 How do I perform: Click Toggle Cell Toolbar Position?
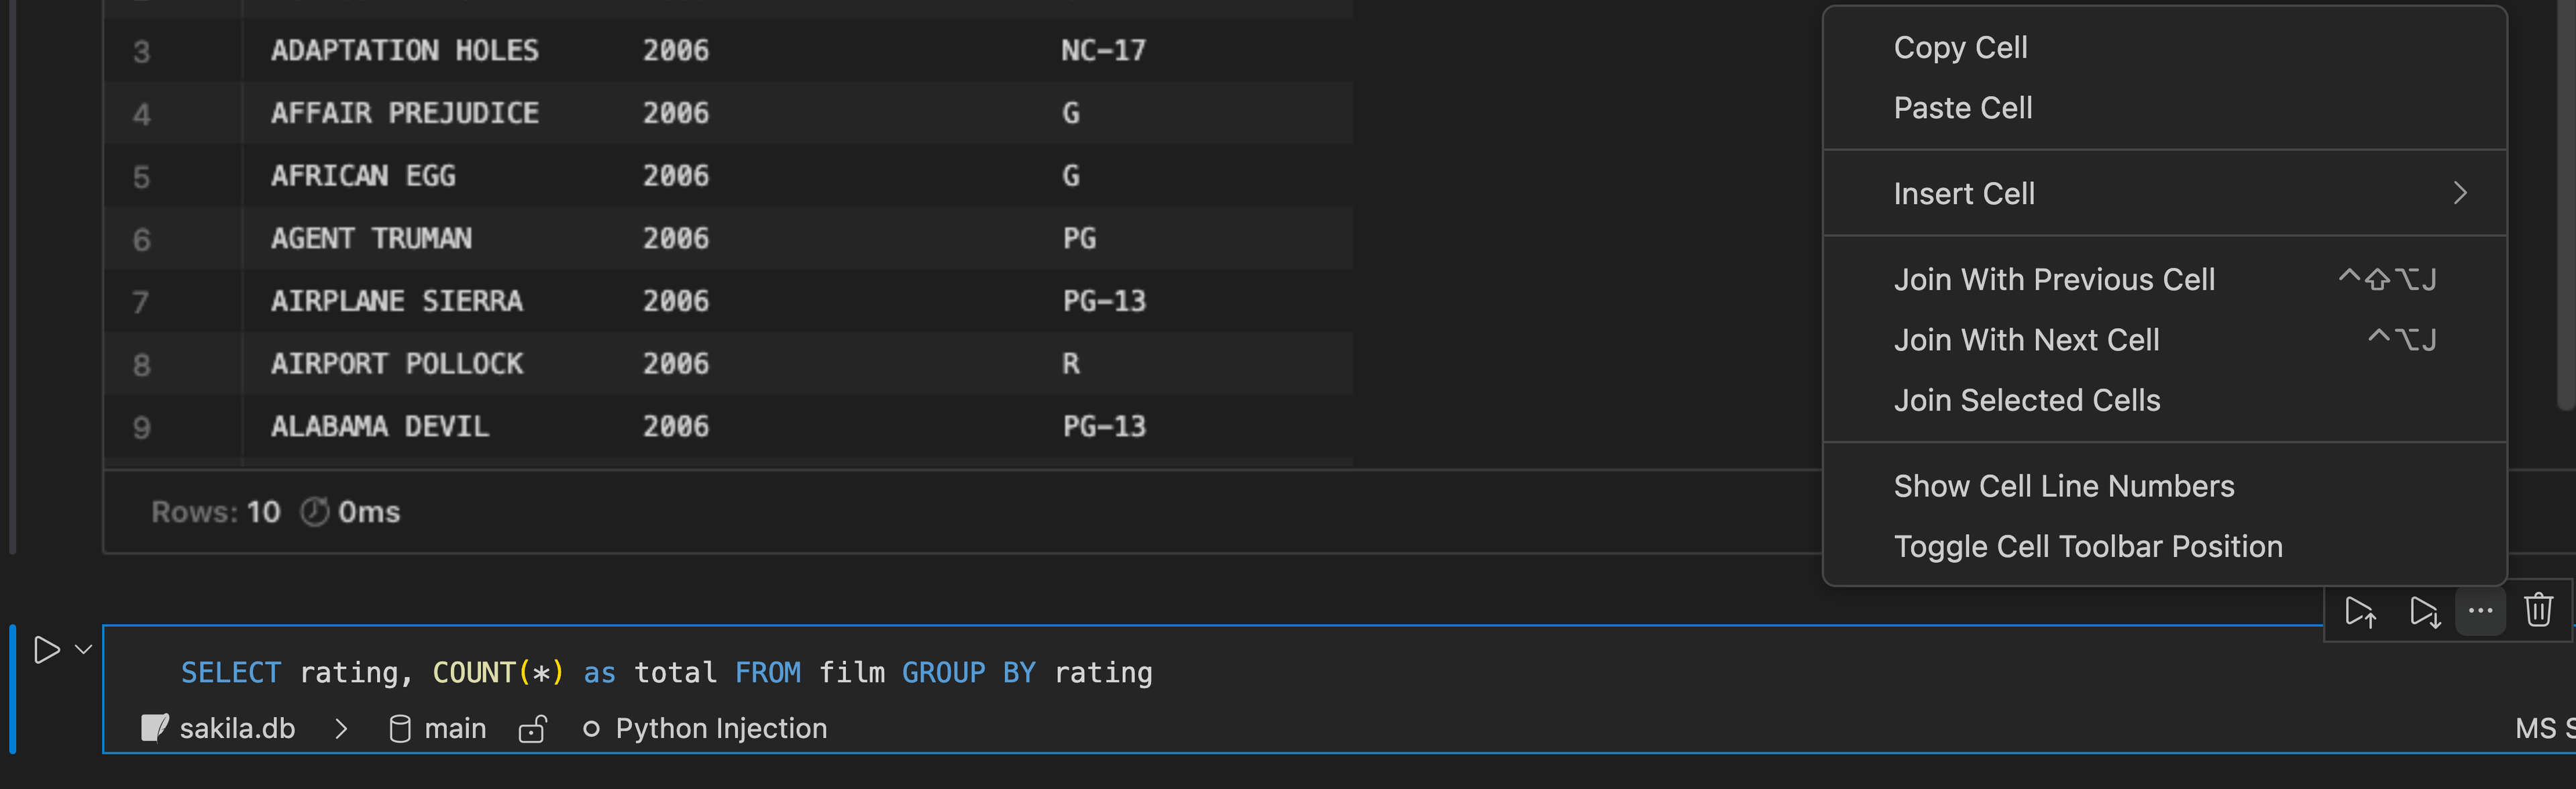point(2087,546)
